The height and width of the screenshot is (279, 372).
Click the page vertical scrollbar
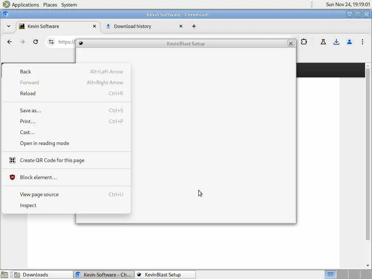click(368, 154)
